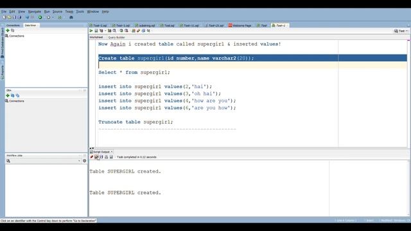This screenshot has width=411, height=231.
Task: Click the dark blue Database icon in main toolbar
Action: (x=71, y=17)
